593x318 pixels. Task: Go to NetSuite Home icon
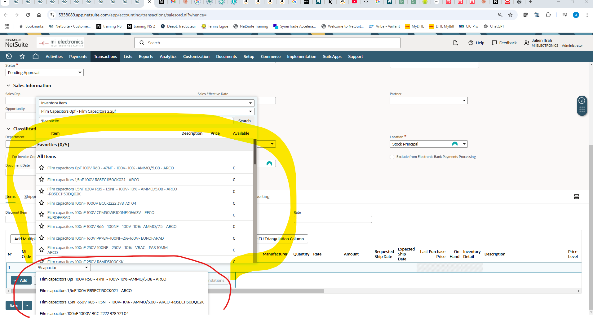point(36,56)
